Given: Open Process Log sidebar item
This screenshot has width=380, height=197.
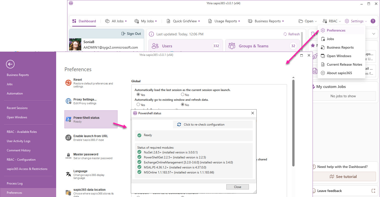Looking at the screenshot, I should point(15,183).
